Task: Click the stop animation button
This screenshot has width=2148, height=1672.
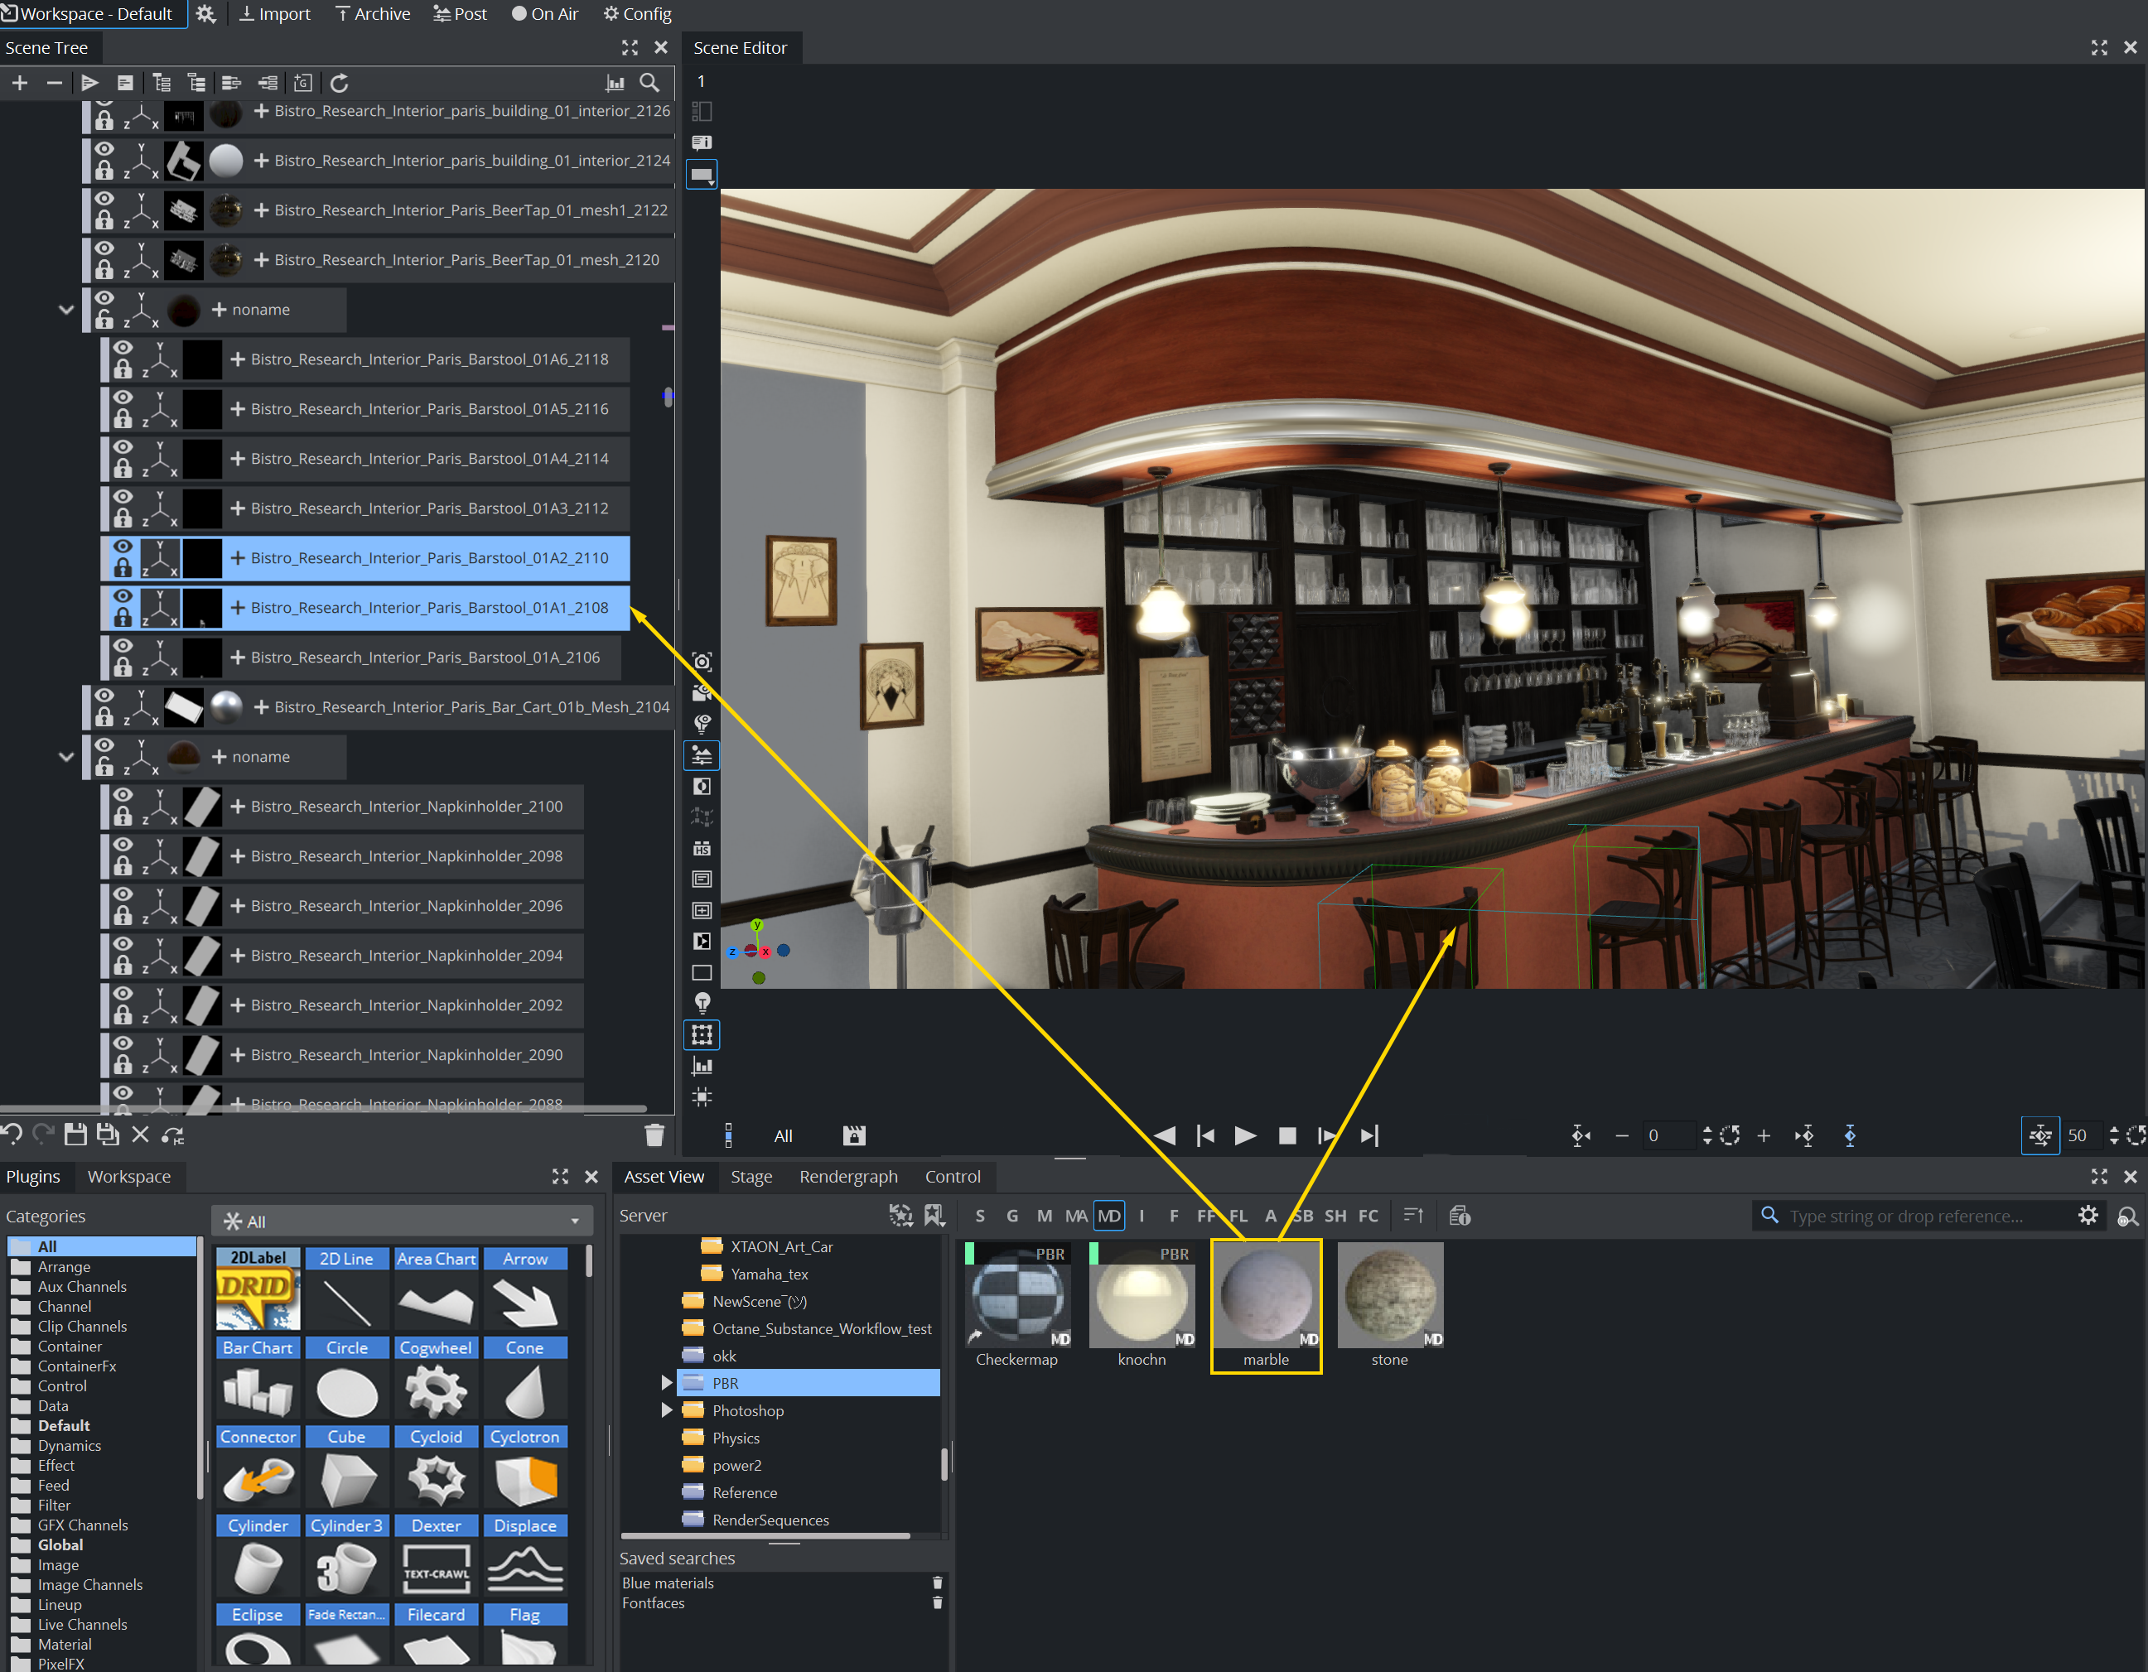Action: tap(1286, 1135)
